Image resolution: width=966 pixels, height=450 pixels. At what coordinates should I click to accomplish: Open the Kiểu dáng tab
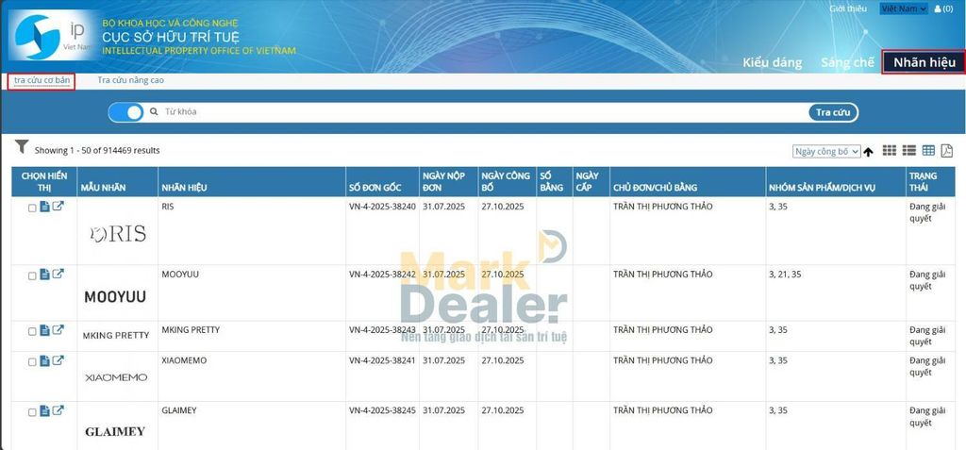tap(772, 62)
